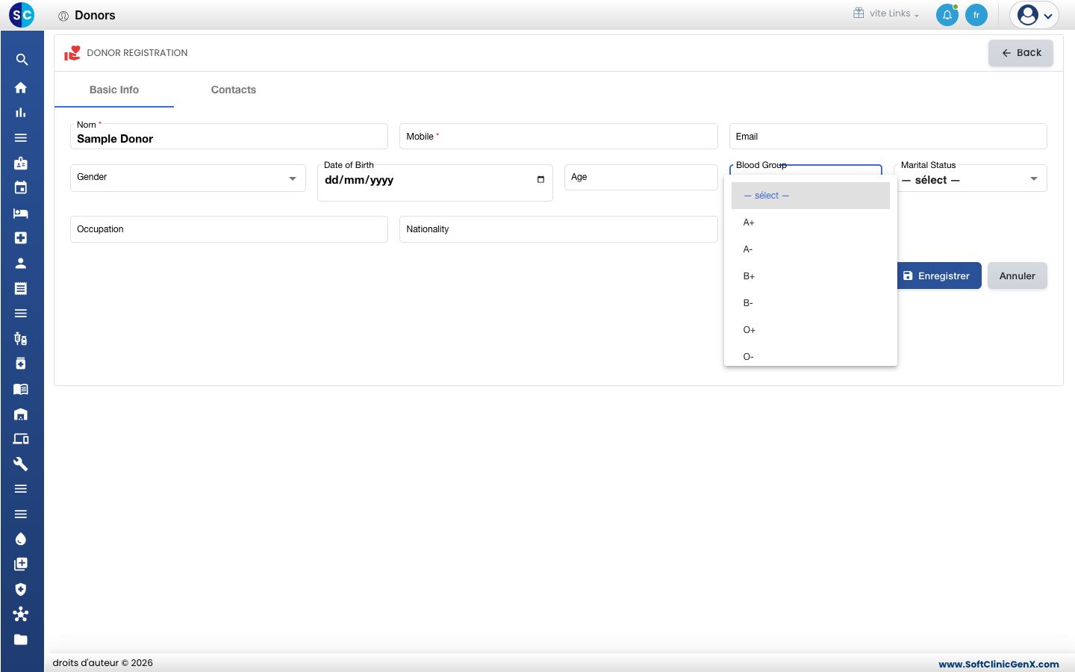Go to home via sidebar house icon
This screenshot has height=672, width=1075.
[21, 87]
